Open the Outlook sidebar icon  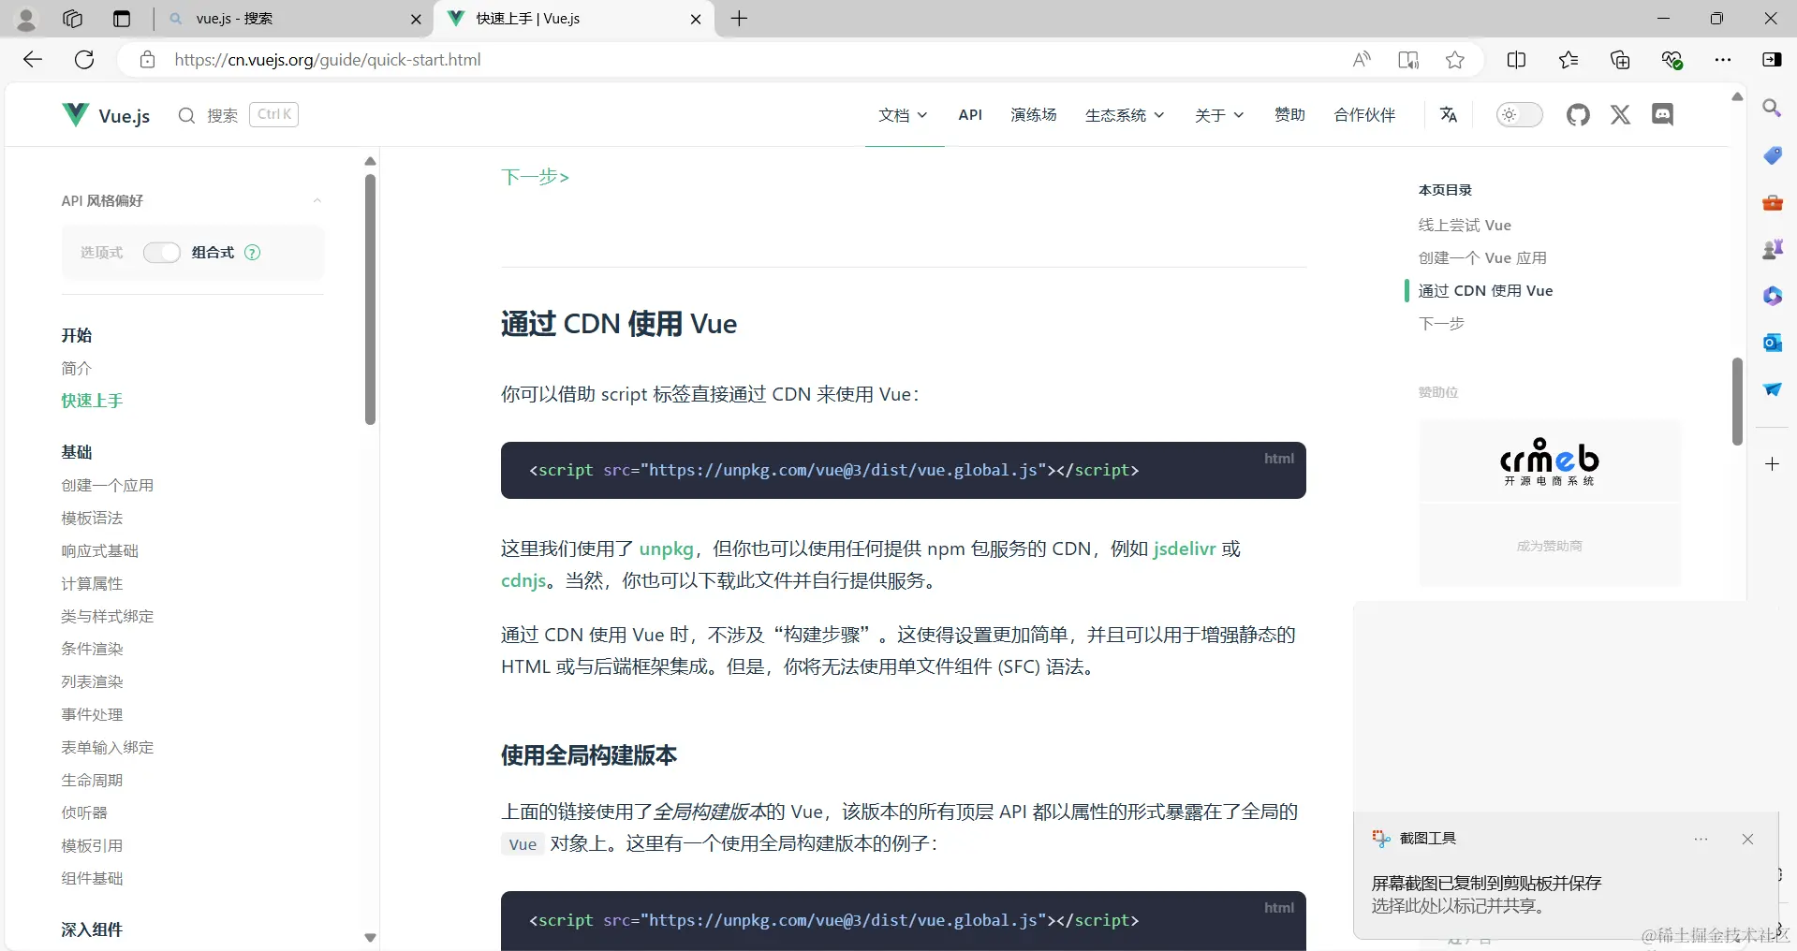point(1772,343)
